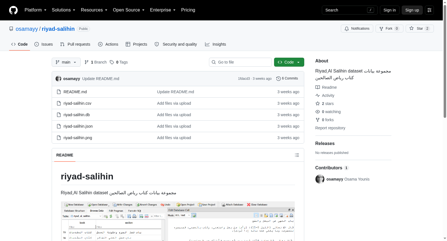Open the Pricing page
Screen dimensions: 447x241
coord(188,10)
